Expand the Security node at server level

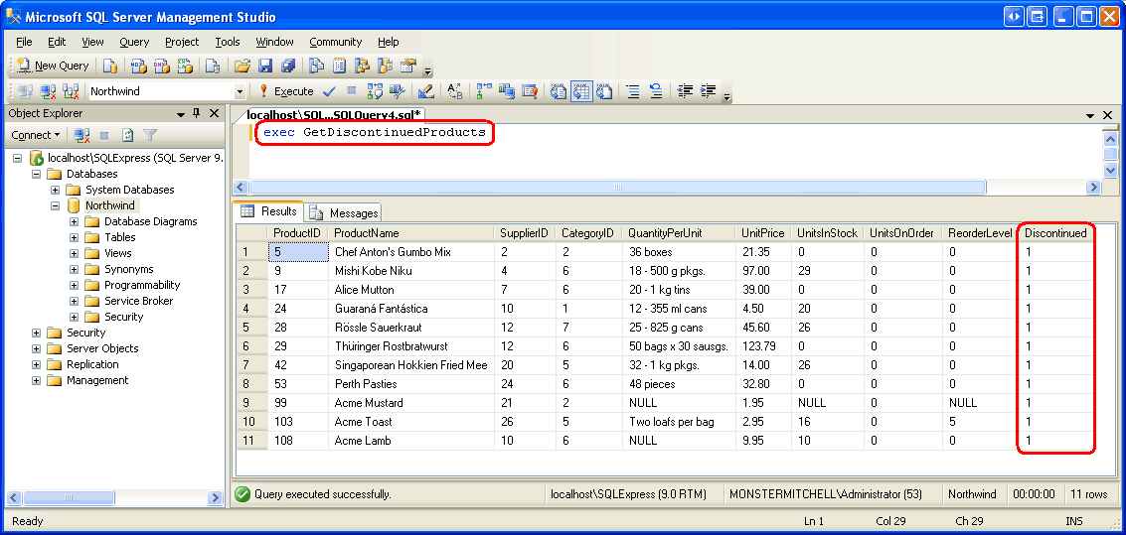click(37, 333)
